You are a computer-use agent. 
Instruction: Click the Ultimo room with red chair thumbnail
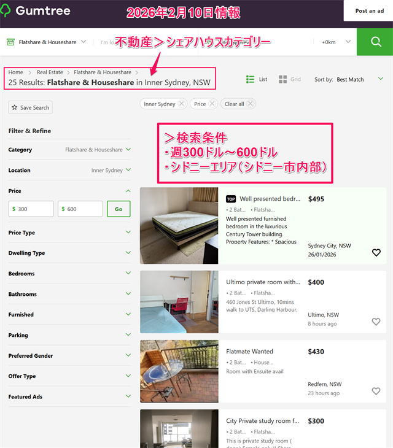coord(179,302)
